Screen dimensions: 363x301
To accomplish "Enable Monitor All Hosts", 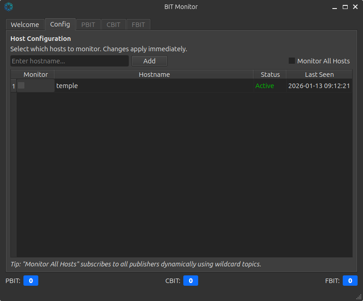I will click(292, 61).
